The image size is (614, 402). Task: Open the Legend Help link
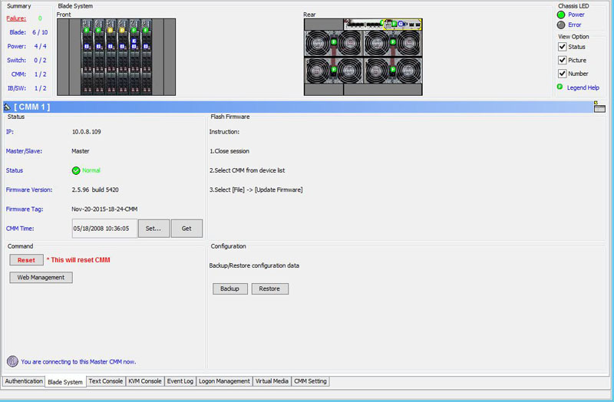coord(583,87)
